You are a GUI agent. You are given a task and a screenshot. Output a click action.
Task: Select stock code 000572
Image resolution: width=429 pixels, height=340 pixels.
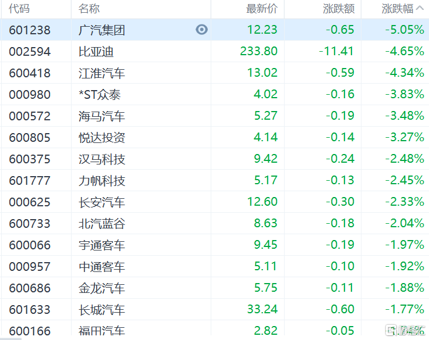click(30, 116)
